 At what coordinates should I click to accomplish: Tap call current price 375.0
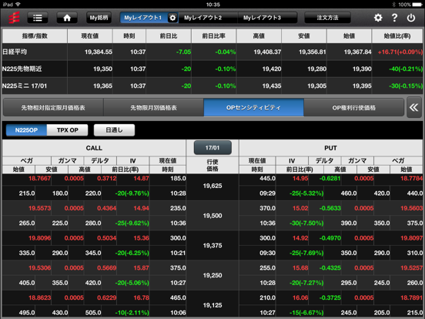tap(178, 268)
